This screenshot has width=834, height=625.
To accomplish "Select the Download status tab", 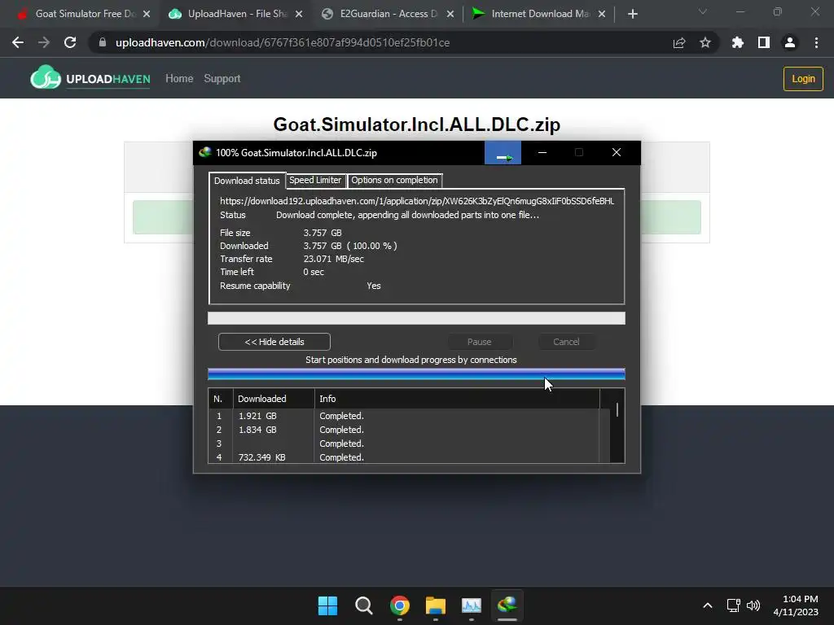I will [247, 181].
